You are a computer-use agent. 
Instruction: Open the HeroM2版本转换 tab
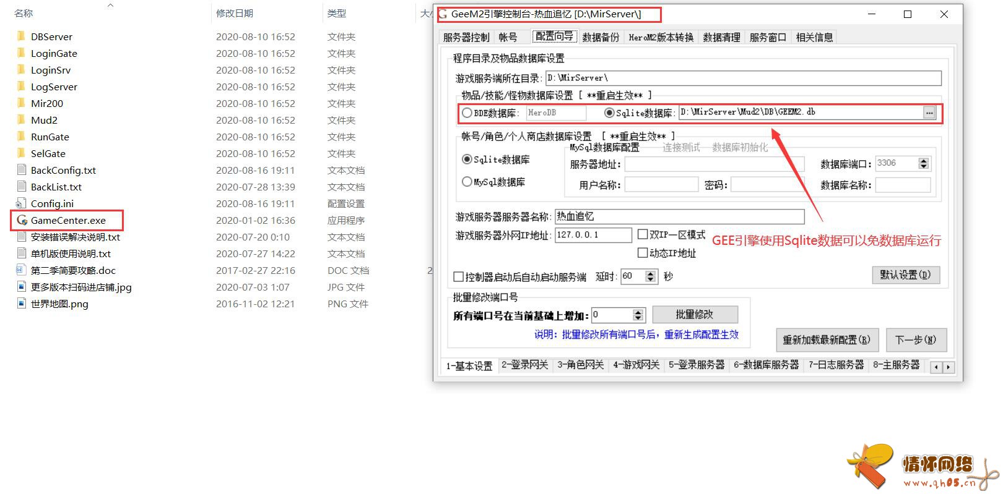pyautogui.click(x=661, y=38)
